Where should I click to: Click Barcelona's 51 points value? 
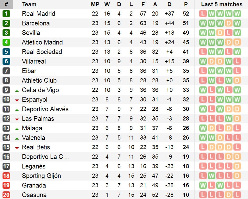[186, 23]
